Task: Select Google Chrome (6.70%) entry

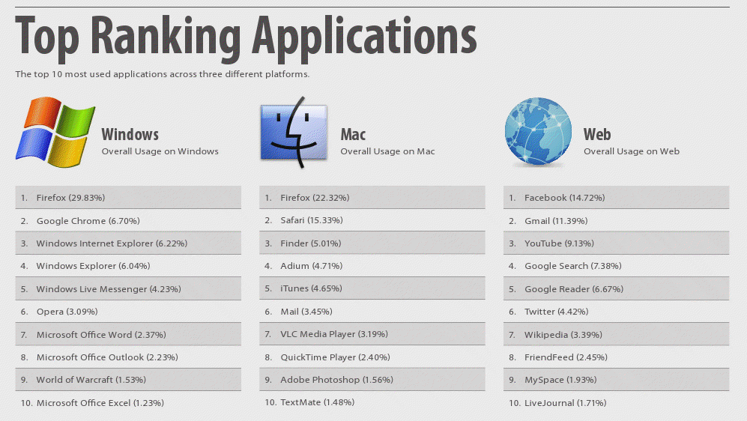Action: [x=88, y=221]
